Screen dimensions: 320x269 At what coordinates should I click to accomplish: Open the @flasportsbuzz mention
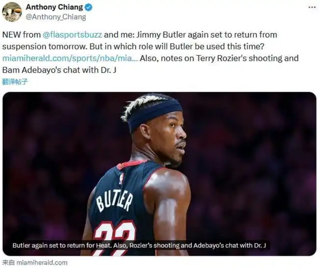pos(72,35)
